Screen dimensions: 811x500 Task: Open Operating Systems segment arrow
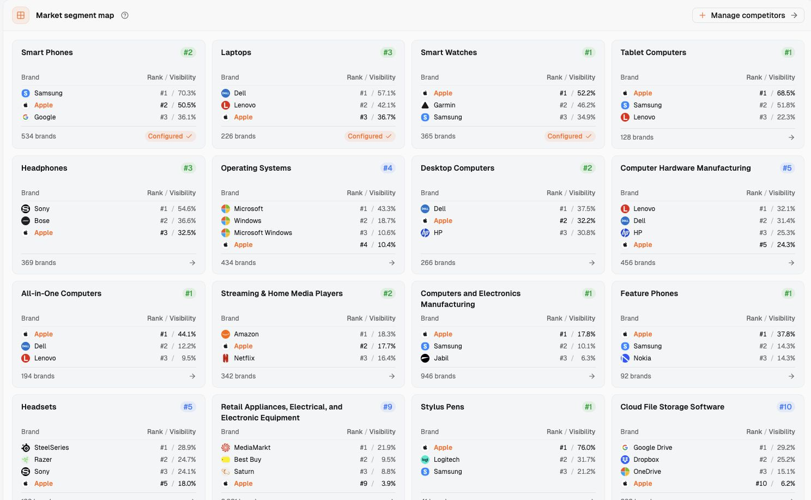[x=392, y=263]
